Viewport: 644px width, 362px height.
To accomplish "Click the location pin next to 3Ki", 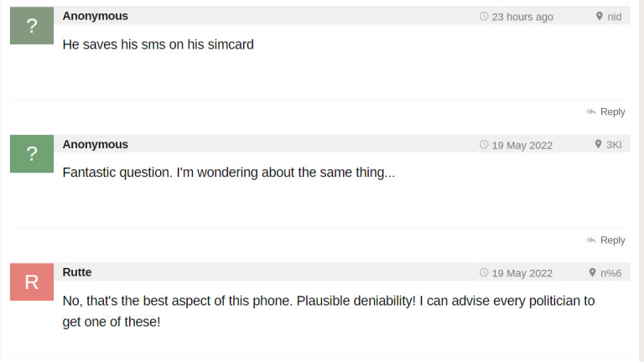I will (598, 145).
